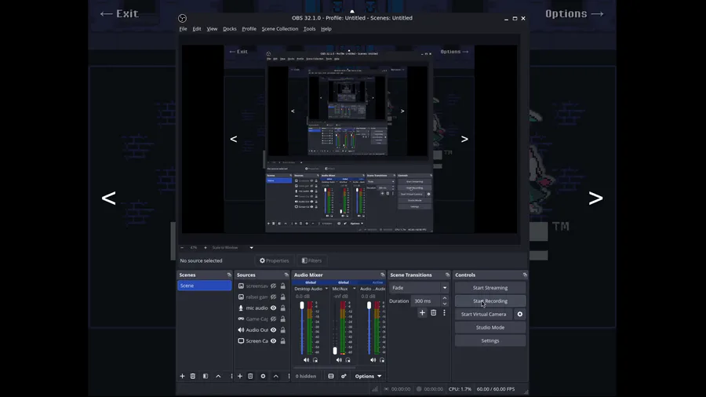
Task: Add a new scene with the plus icon in Scenes
Action: (182, 376)
